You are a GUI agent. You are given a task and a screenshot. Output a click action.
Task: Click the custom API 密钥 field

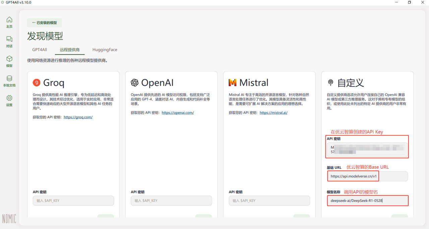coord(367,149)
